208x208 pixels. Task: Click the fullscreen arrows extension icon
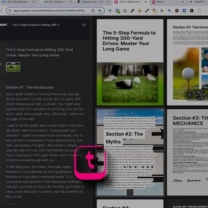[147, 11]
